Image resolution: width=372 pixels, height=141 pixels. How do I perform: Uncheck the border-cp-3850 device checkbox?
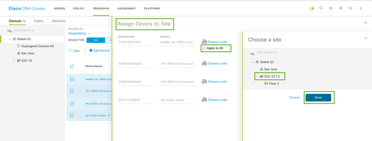click(72, 79)
